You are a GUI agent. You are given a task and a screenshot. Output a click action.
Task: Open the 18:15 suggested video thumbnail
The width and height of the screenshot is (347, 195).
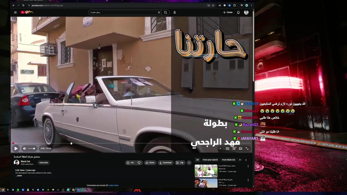click(206, 171)
